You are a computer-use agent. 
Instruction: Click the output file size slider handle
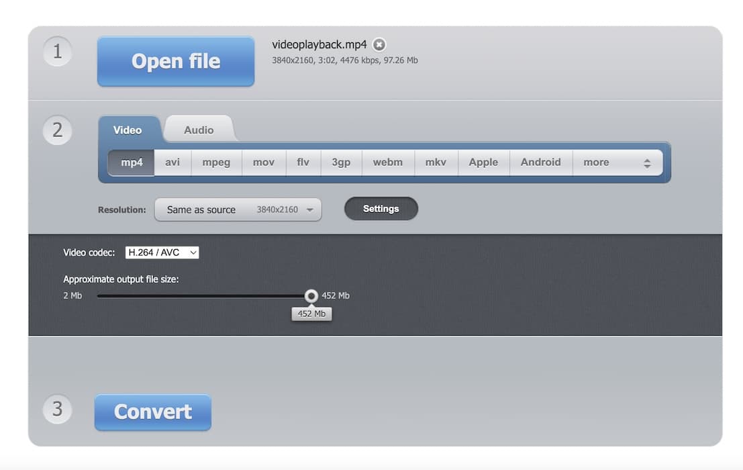tap(311, 295)
